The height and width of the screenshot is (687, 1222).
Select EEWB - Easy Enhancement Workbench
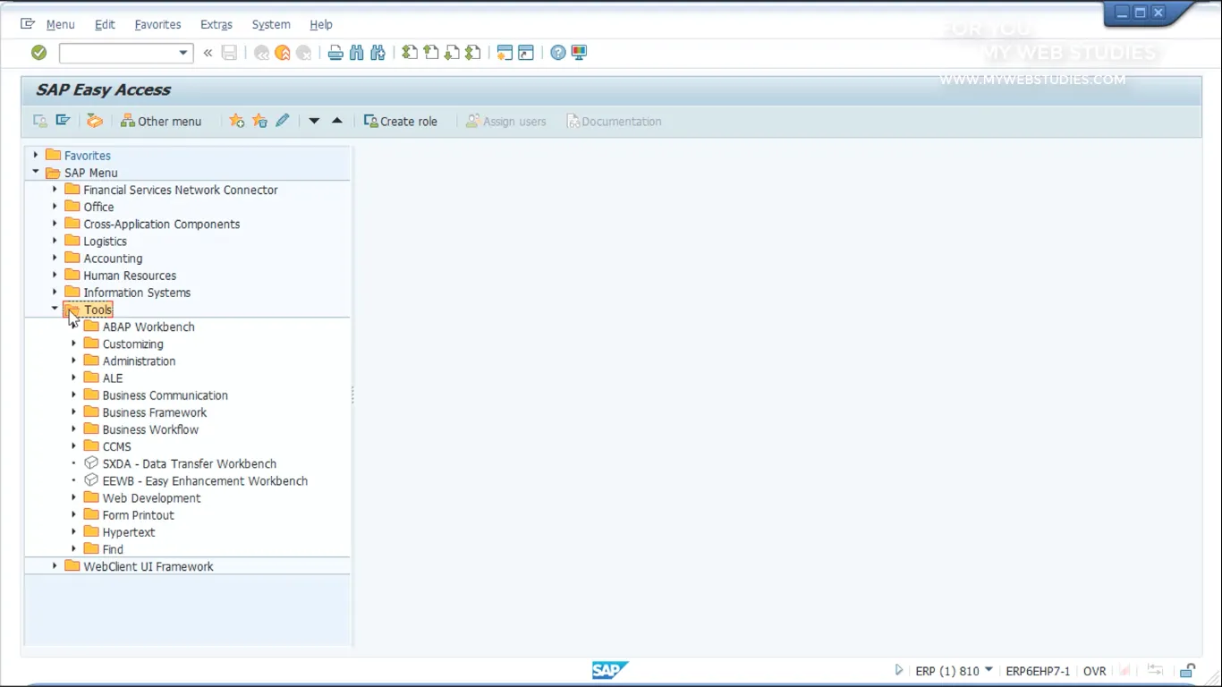(205, 480)
